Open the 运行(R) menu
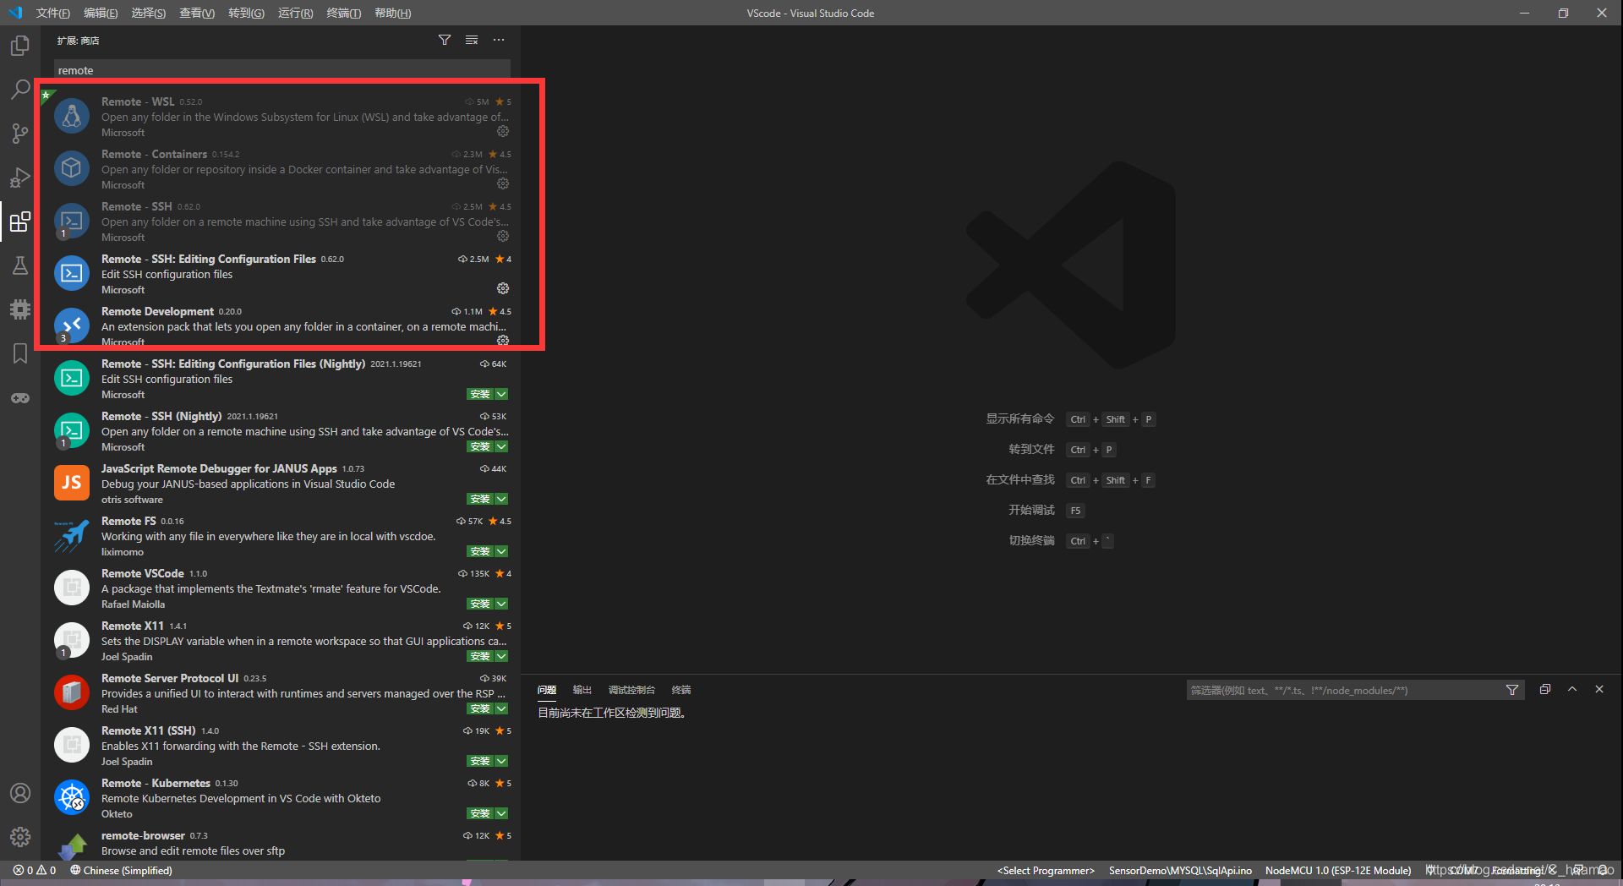The height and width of the screenshot is (886, 1623). 295,13
